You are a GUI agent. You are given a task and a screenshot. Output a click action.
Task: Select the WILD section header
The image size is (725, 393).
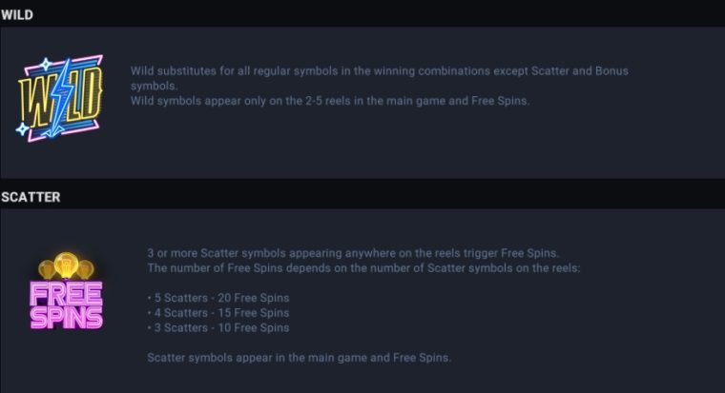click(17, 15)
